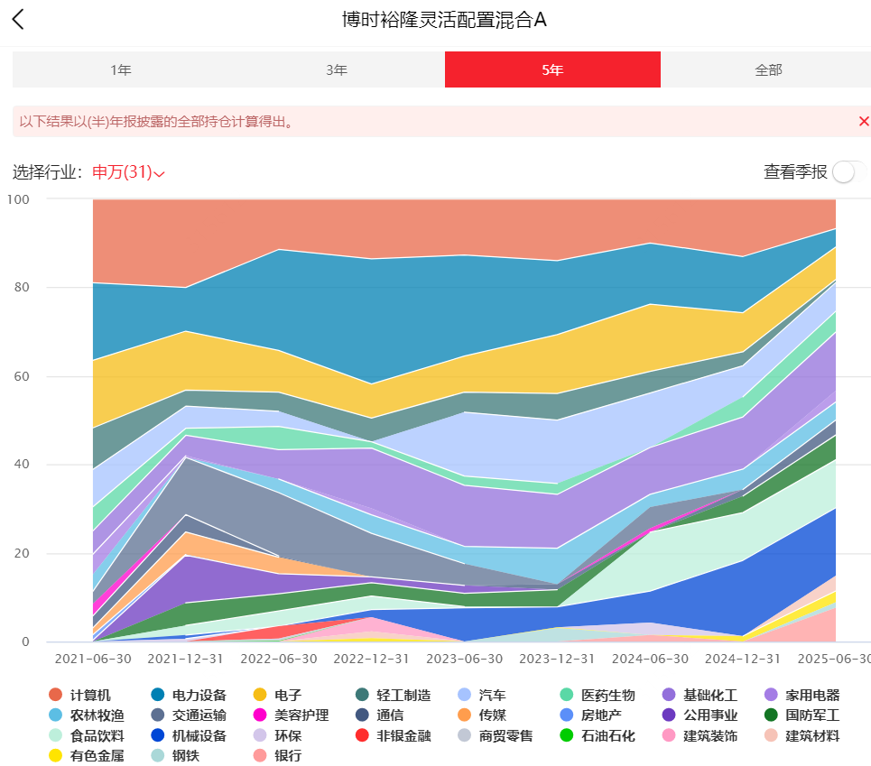
Task: Toggle 农林牧渔 legend marker
Action: [56, 715]
